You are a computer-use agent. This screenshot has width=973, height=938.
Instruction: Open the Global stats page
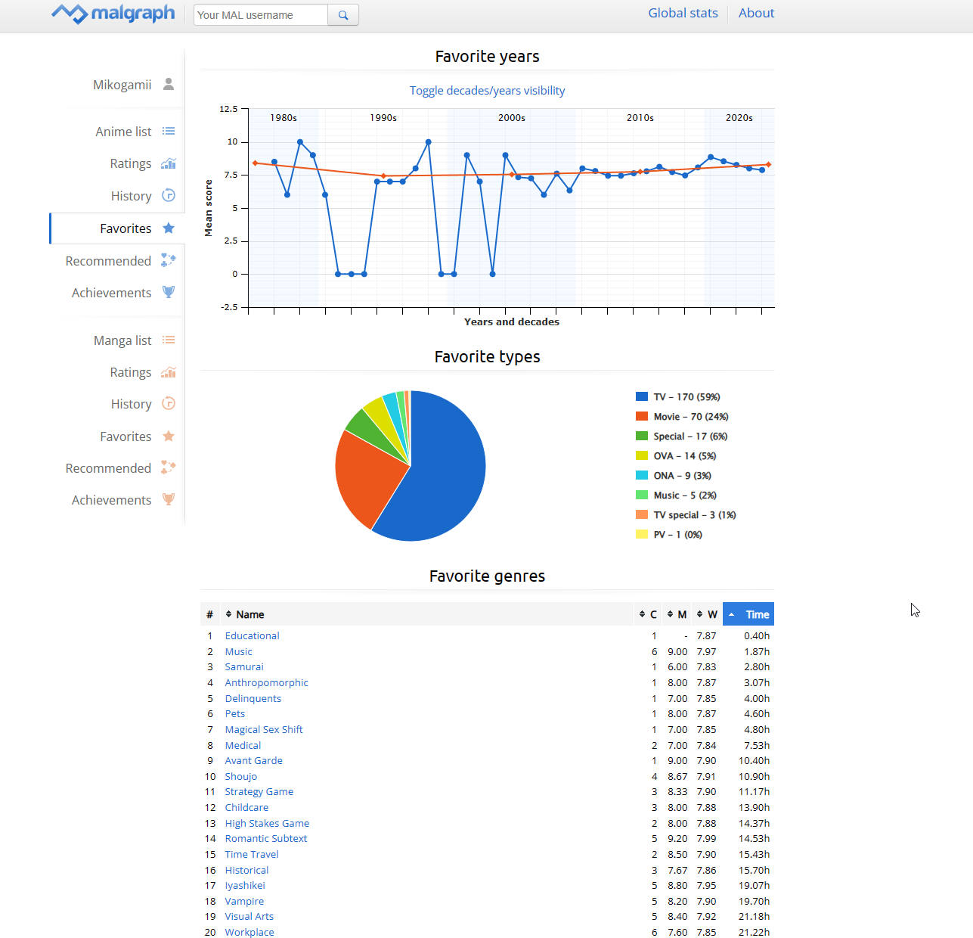683,13
